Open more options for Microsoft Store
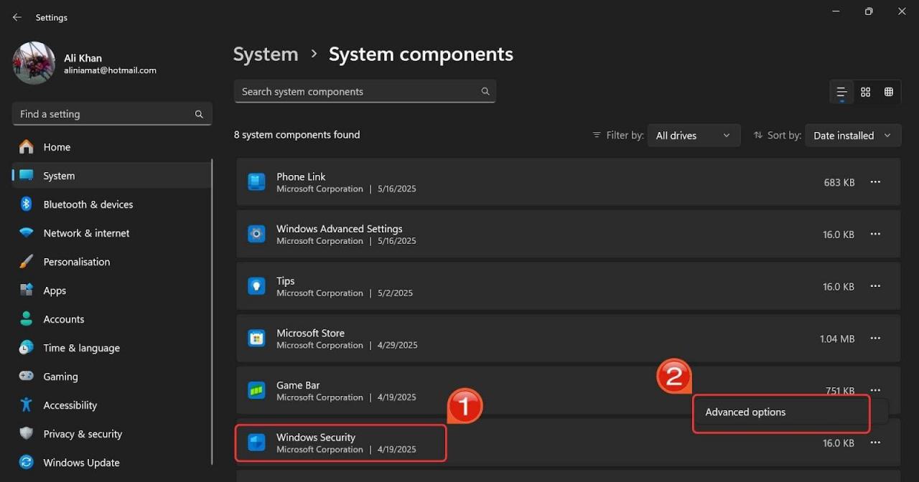919x482 pixels. pos(875,338)
